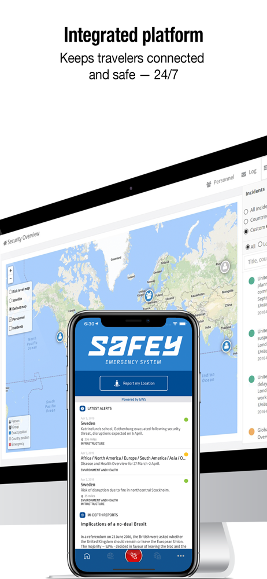Viewport: 267px width, 579px height.
Task: Click the people icon next to Personnel
Action: [209, 183]
